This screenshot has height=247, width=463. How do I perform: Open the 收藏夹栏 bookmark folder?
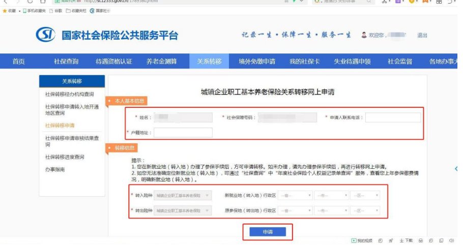click(76, 11)
